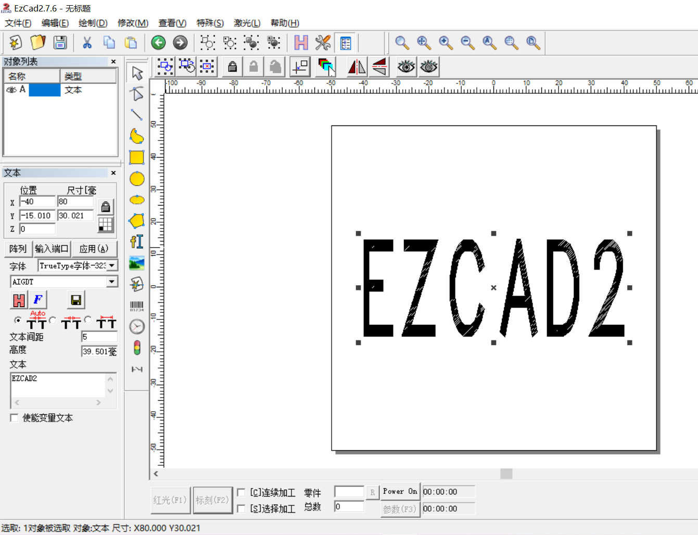The width and height of the screenshot is (698, 535).
Task: Select the ellipse drawing tool
Action: [137, 200]
